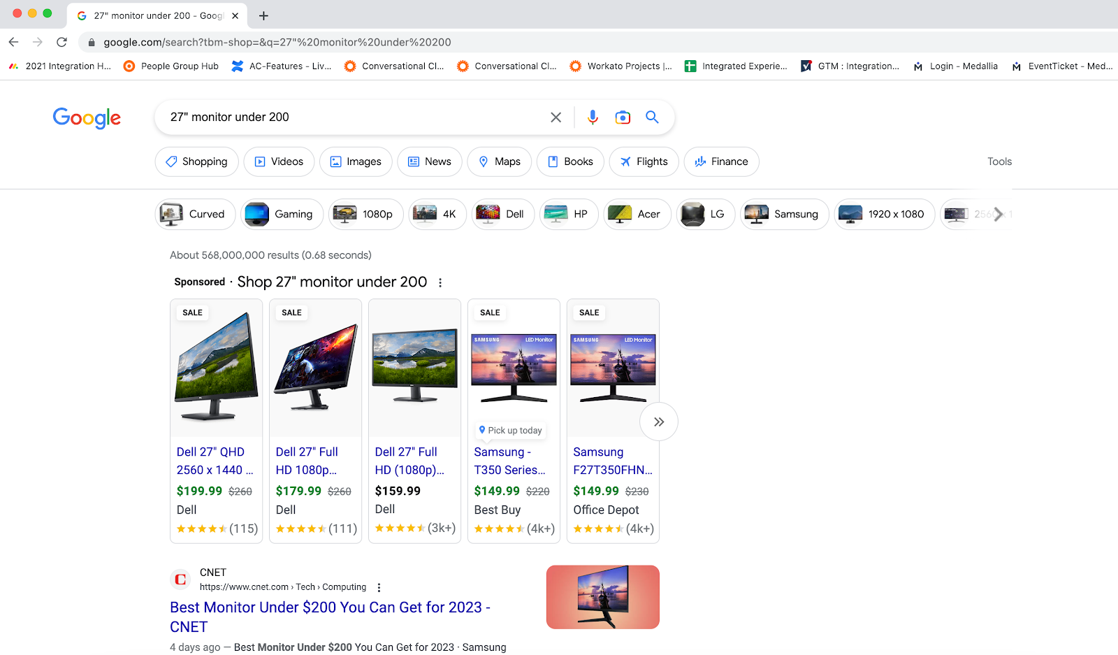Screen dimensions: 1118x655
Task: Switch to the Videos tab
Action: point(279,161)
